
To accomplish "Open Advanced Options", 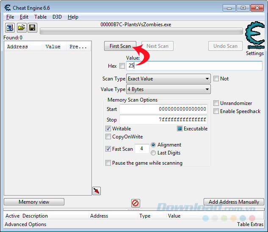I will 25,224.
